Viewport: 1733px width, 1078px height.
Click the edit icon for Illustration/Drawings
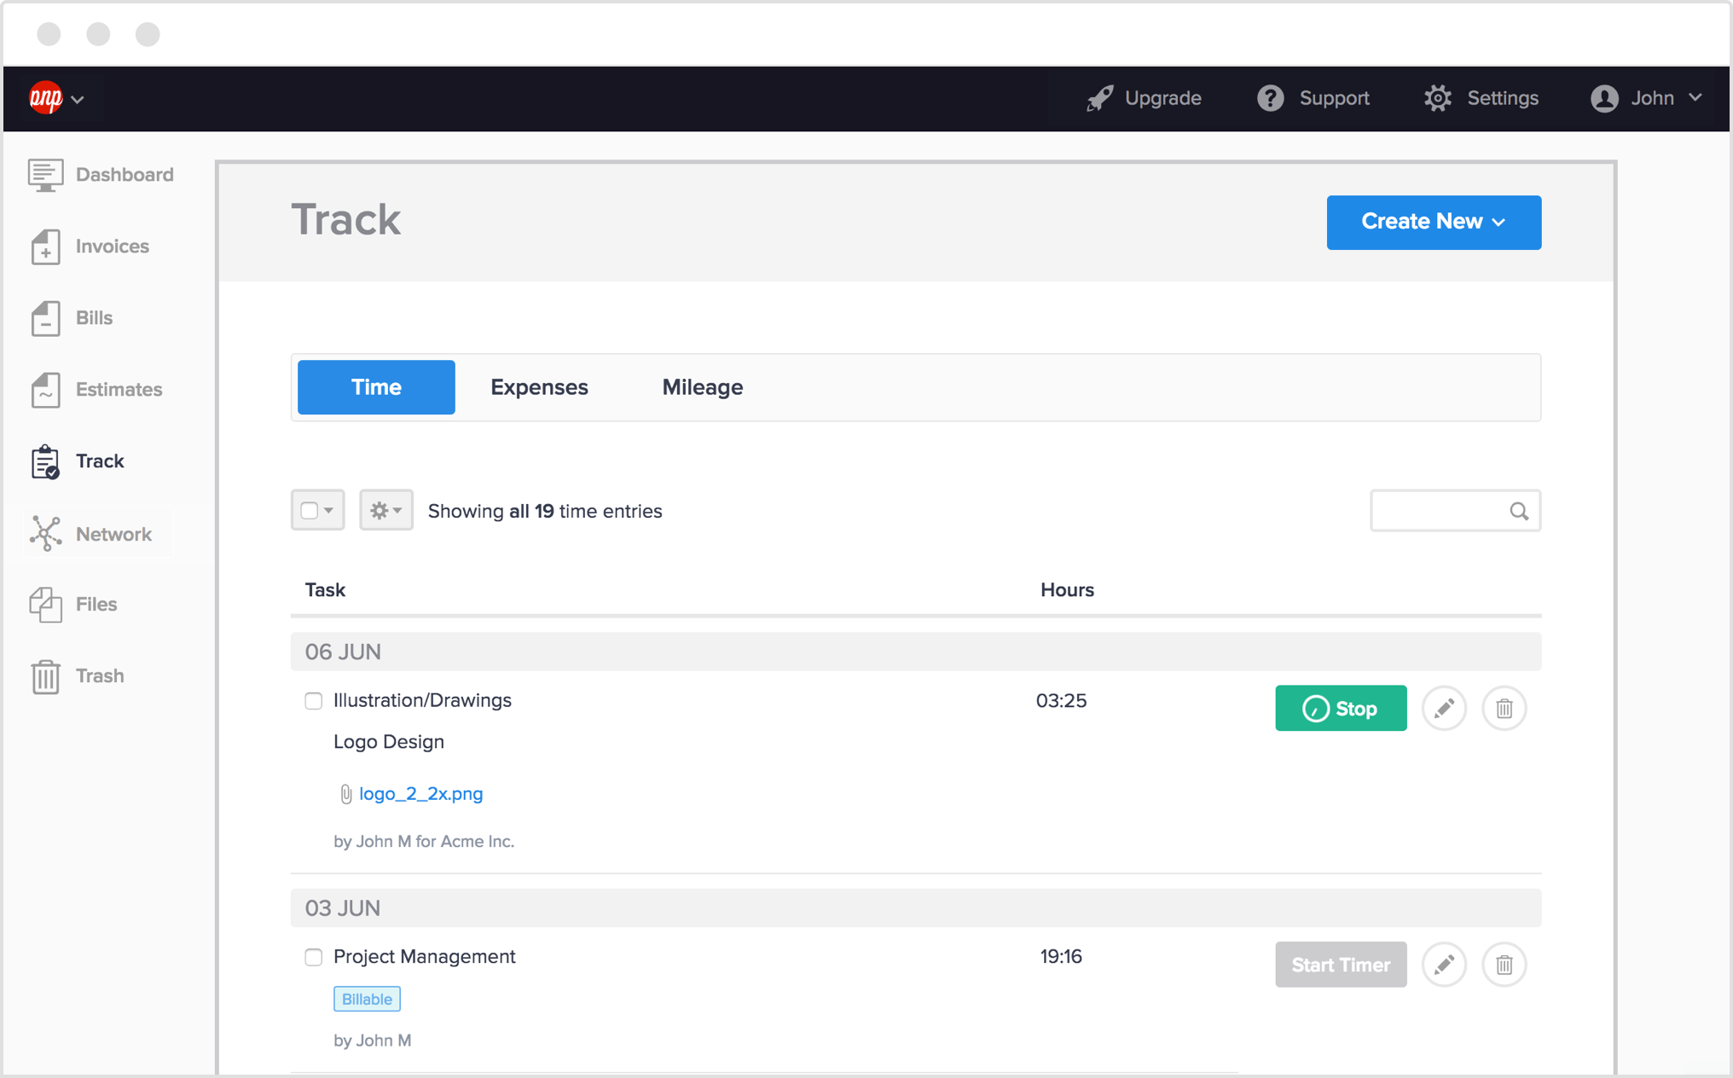click(1444, 705)
